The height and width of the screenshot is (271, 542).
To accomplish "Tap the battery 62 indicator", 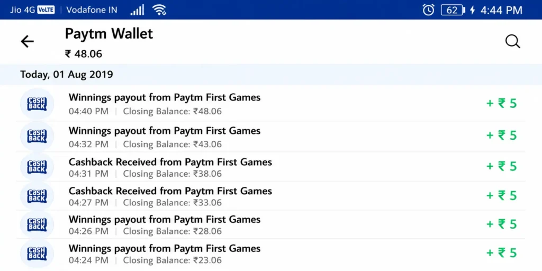I will pos(453,10).
